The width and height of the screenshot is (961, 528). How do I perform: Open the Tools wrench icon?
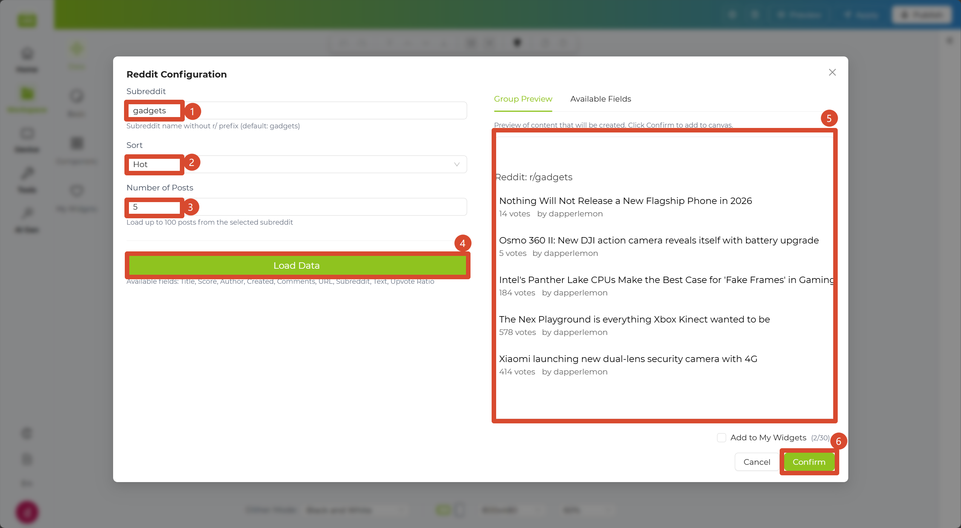pos(27,173)
